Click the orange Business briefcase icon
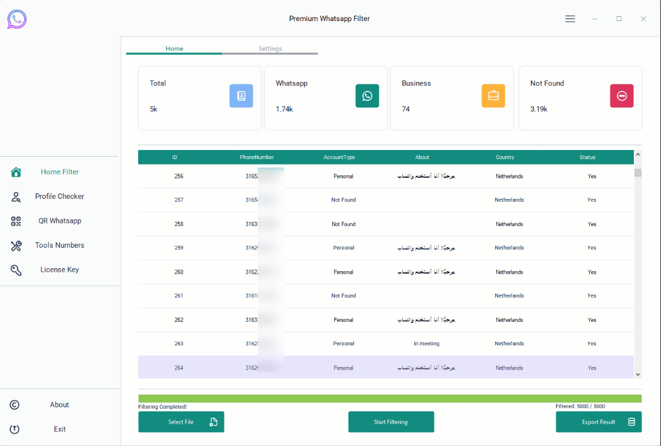The image size is (661, 446). click(x=493, y=96)
